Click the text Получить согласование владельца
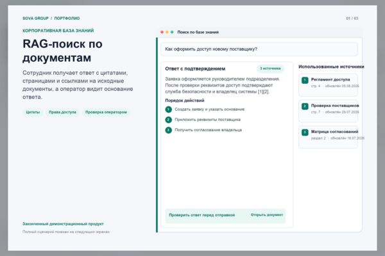This screenshot has width=385, height=256. click(x=208, y=130)
